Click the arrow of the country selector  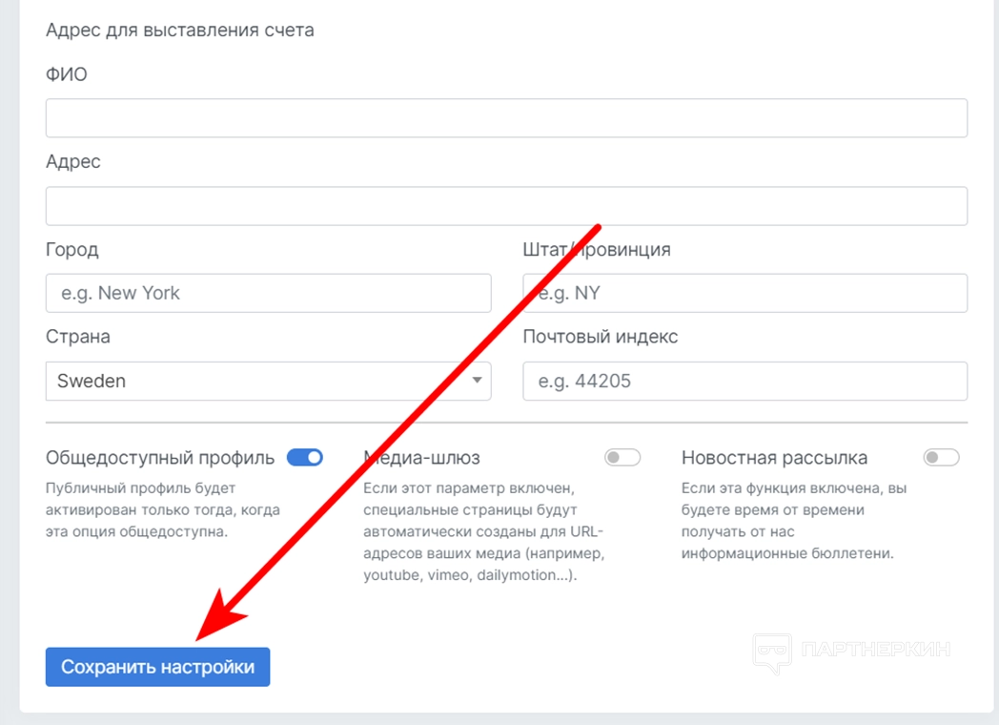477,381
